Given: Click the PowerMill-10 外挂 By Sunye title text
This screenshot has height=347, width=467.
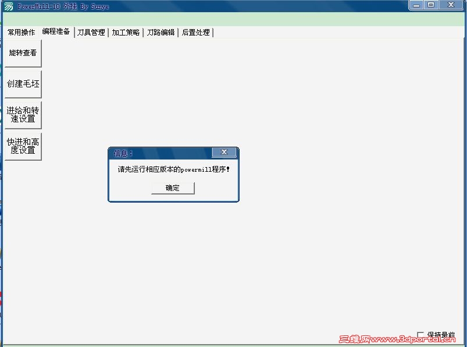Looking at the screenshot, I should [x=63, y=6].
